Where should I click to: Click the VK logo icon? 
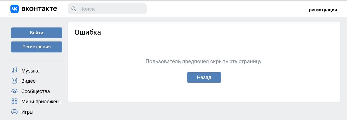[15, 9]
